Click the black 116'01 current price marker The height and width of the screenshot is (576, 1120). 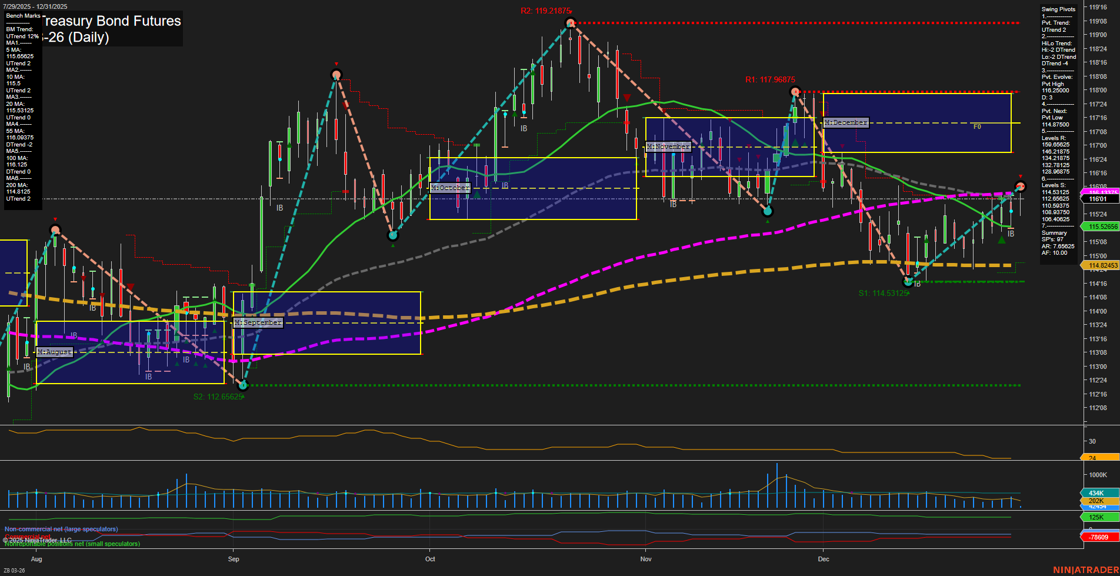(x=1099, y=199)
